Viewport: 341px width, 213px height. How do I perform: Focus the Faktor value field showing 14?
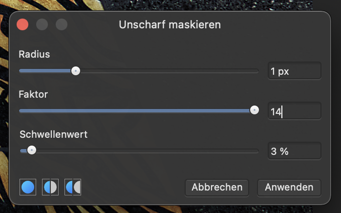pyautogui.click(x=295, y=111)
